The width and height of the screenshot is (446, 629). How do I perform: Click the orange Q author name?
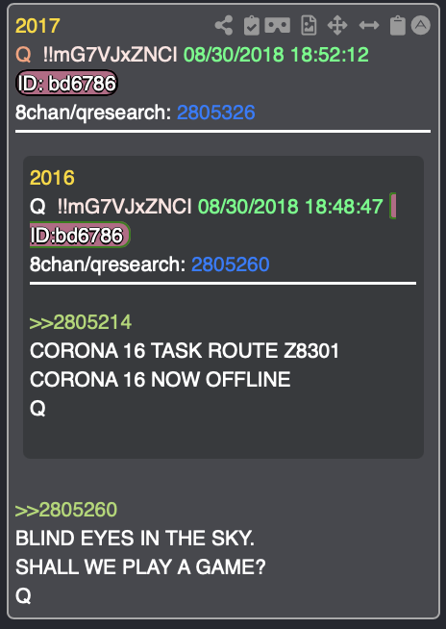(x=23, y=55)
